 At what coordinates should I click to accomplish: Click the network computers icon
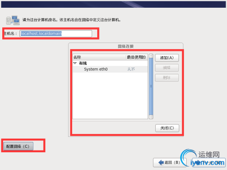point(13,20)
